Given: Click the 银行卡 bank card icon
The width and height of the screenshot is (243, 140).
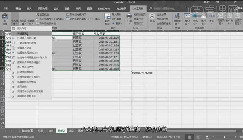Looking at the screenshot, I should [x=203, y=16].
